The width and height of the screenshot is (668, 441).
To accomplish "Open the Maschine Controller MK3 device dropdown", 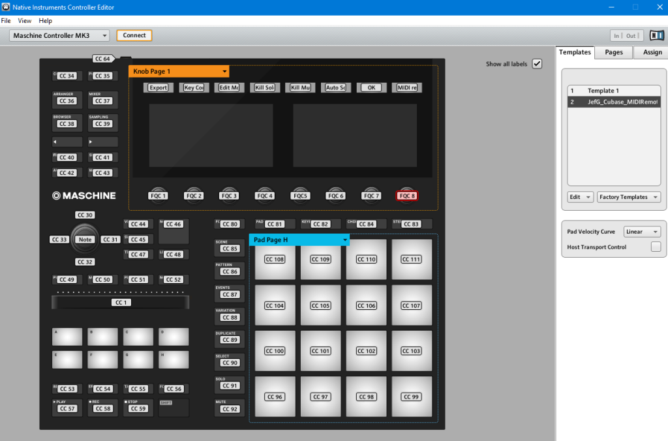I will click(59, 35).
